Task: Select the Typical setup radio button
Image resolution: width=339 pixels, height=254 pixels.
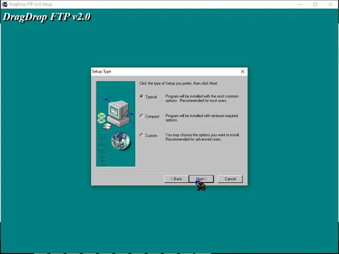Action: click(x=142, y=97)
